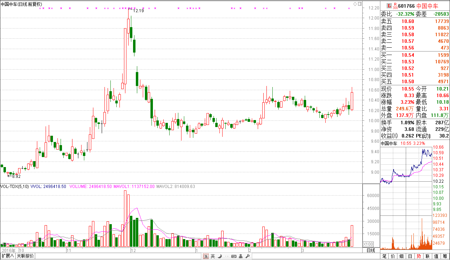Select the 卖二 10.57 ask row
Image resolution: width=450 pixels, height=260 pixels.
[415, 41]
